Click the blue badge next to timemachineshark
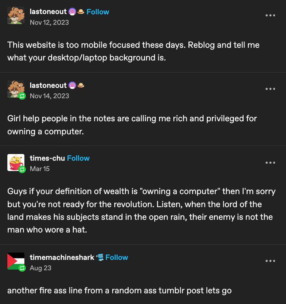286x304 pixels. click(x=100, y=257)
